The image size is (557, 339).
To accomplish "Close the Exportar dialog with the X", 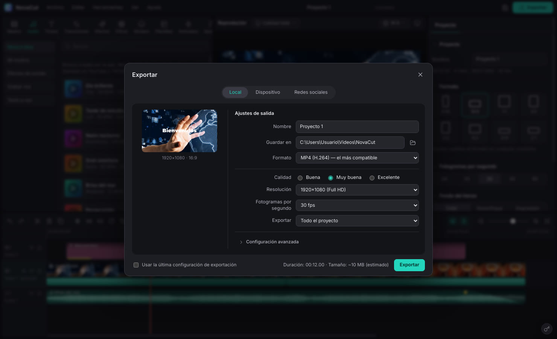I will [420, 75].
